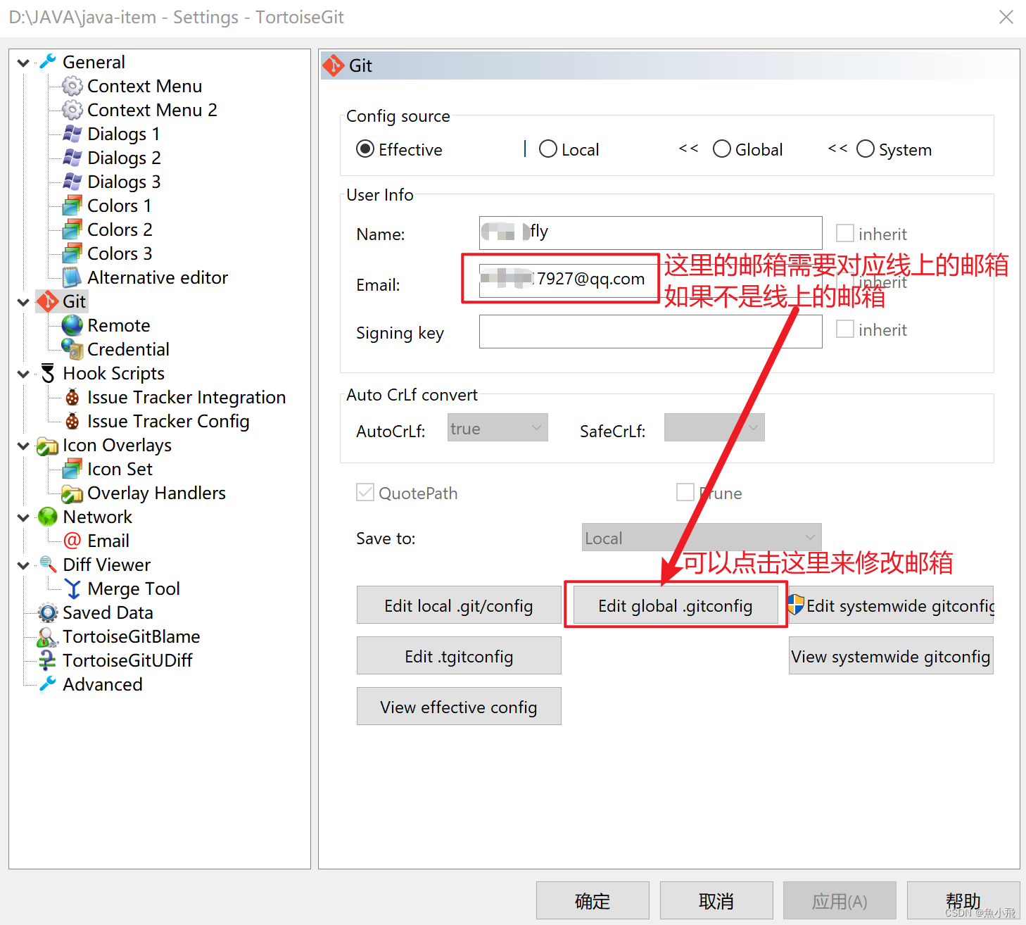Click Edit local .git/config button
The width and height of the screenshot is (1026, 925).
[459, 605]
